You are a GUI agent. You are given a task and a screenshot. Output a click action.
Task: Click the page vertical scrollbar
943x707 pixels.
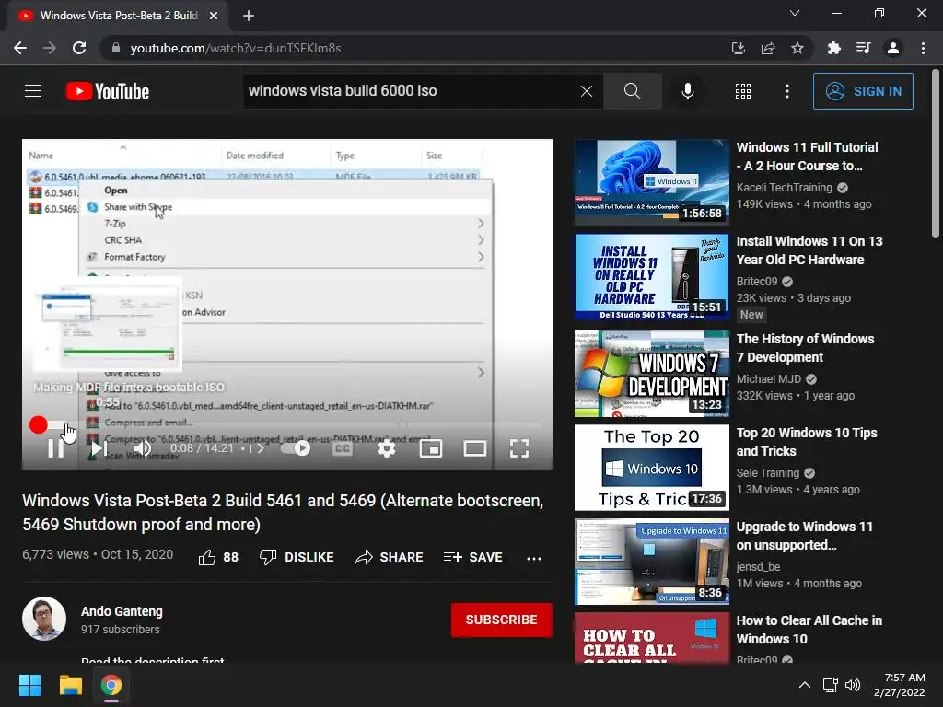pyautogui.click(x=936, y=155)
